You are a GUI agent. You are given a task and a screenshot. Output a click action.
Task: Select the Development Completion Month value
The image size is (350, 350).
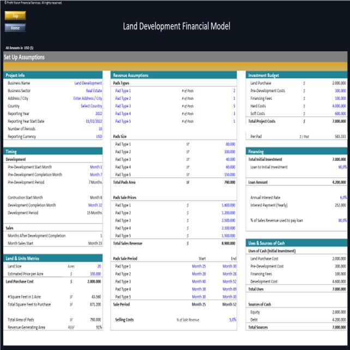pyautogui.click(x=95, y=205)
